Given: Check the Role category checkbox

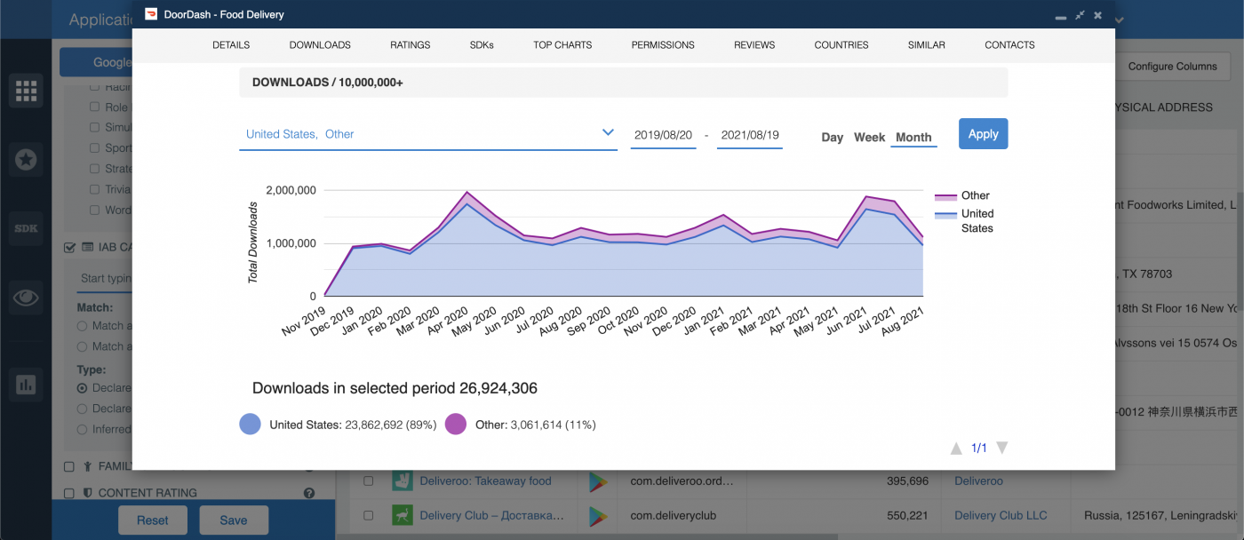Looking at the screenshot, I should 94,107.
